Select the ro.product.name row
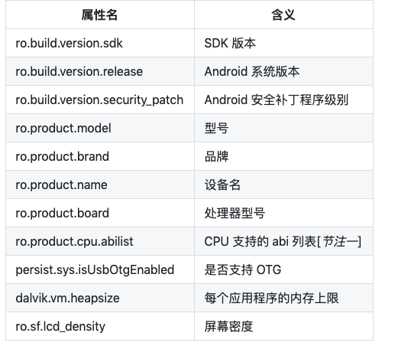This screenshot has width=398, height=346. [189, 184]
